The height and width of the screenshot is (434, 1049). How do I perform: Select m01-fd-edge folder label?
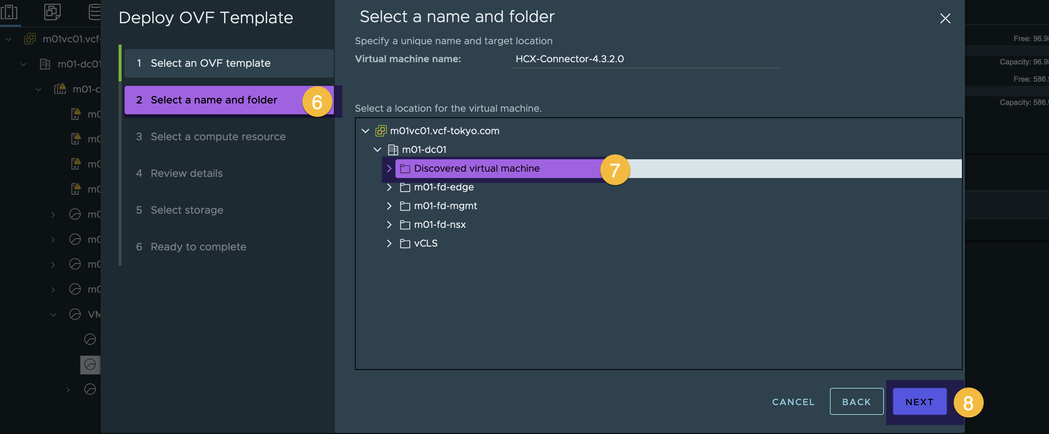(444, 187)
